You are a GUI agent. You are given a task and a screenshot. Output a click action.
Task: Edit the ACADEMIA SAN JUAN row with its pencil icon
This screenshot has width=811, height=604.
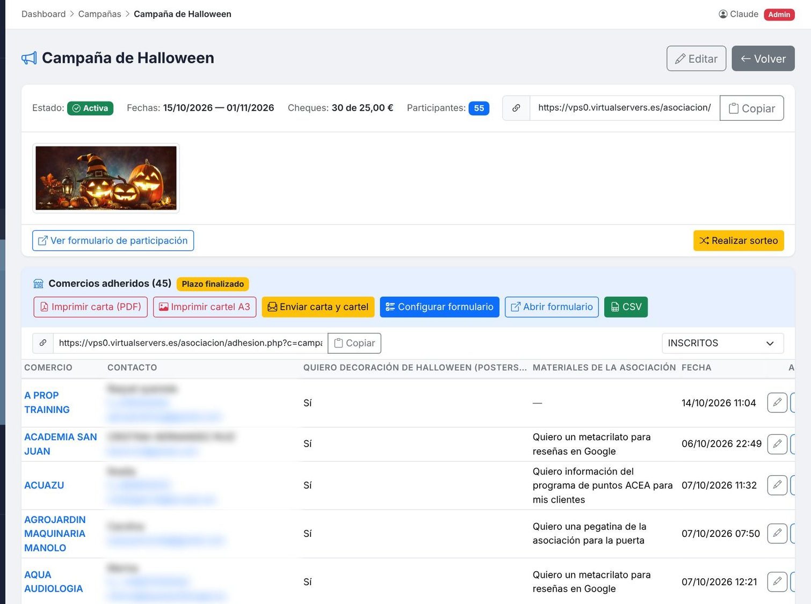pyautogui.click(x=777, y=444)
